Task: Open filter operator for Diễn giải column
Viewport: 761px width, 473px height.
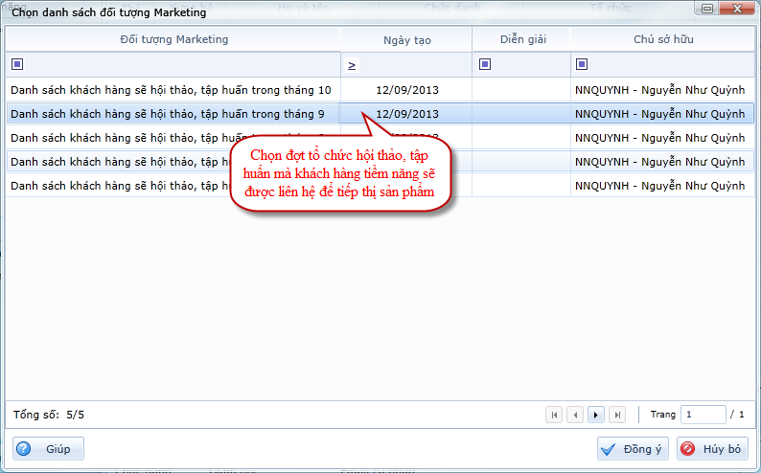Action: (485, 64)
